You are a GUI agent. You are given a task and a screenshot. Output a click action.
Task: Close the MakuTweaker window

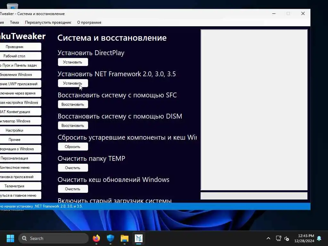click(303, 13)
